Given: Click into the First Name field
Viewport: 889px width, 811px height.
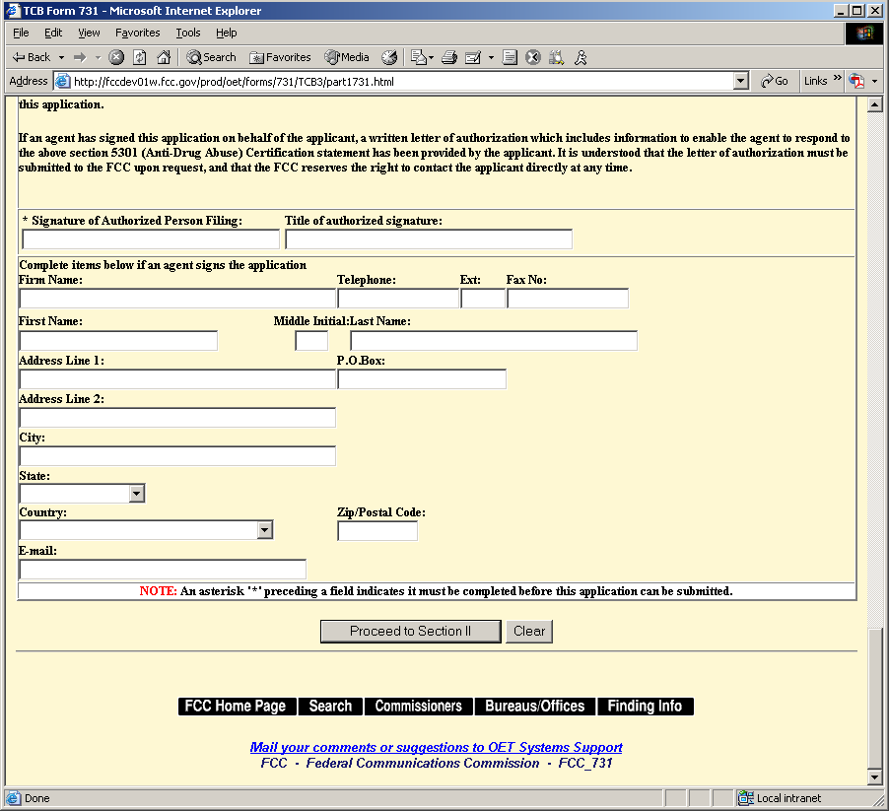Looking at the screenshot, I should pos(118,341).
